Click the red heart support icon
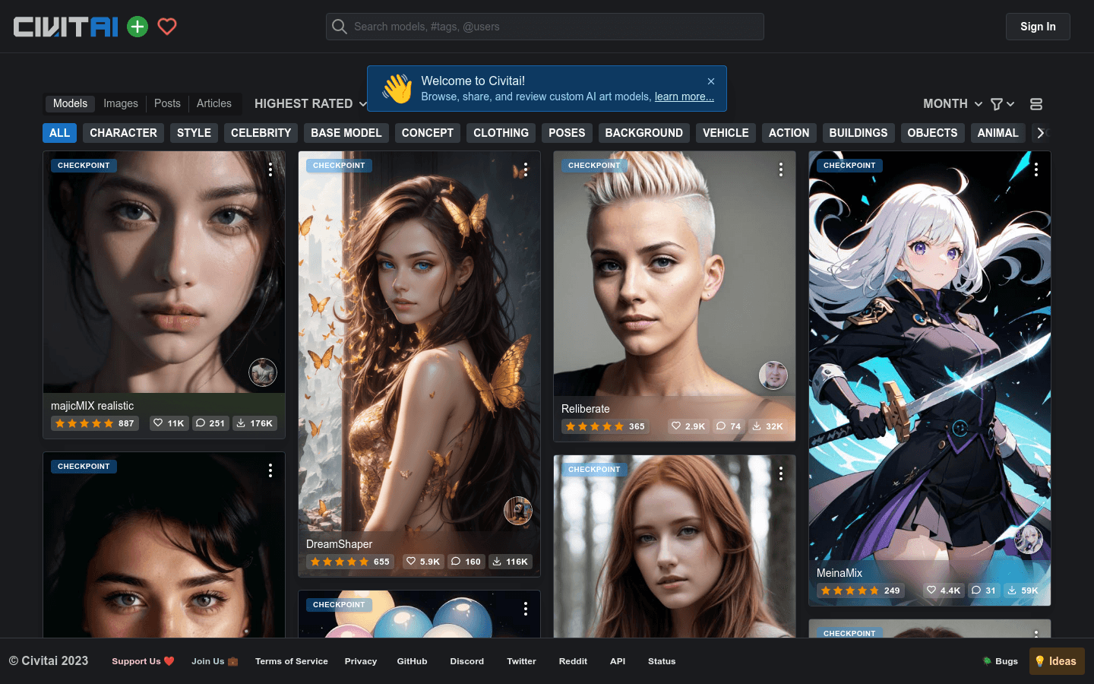 coord(167,27)
